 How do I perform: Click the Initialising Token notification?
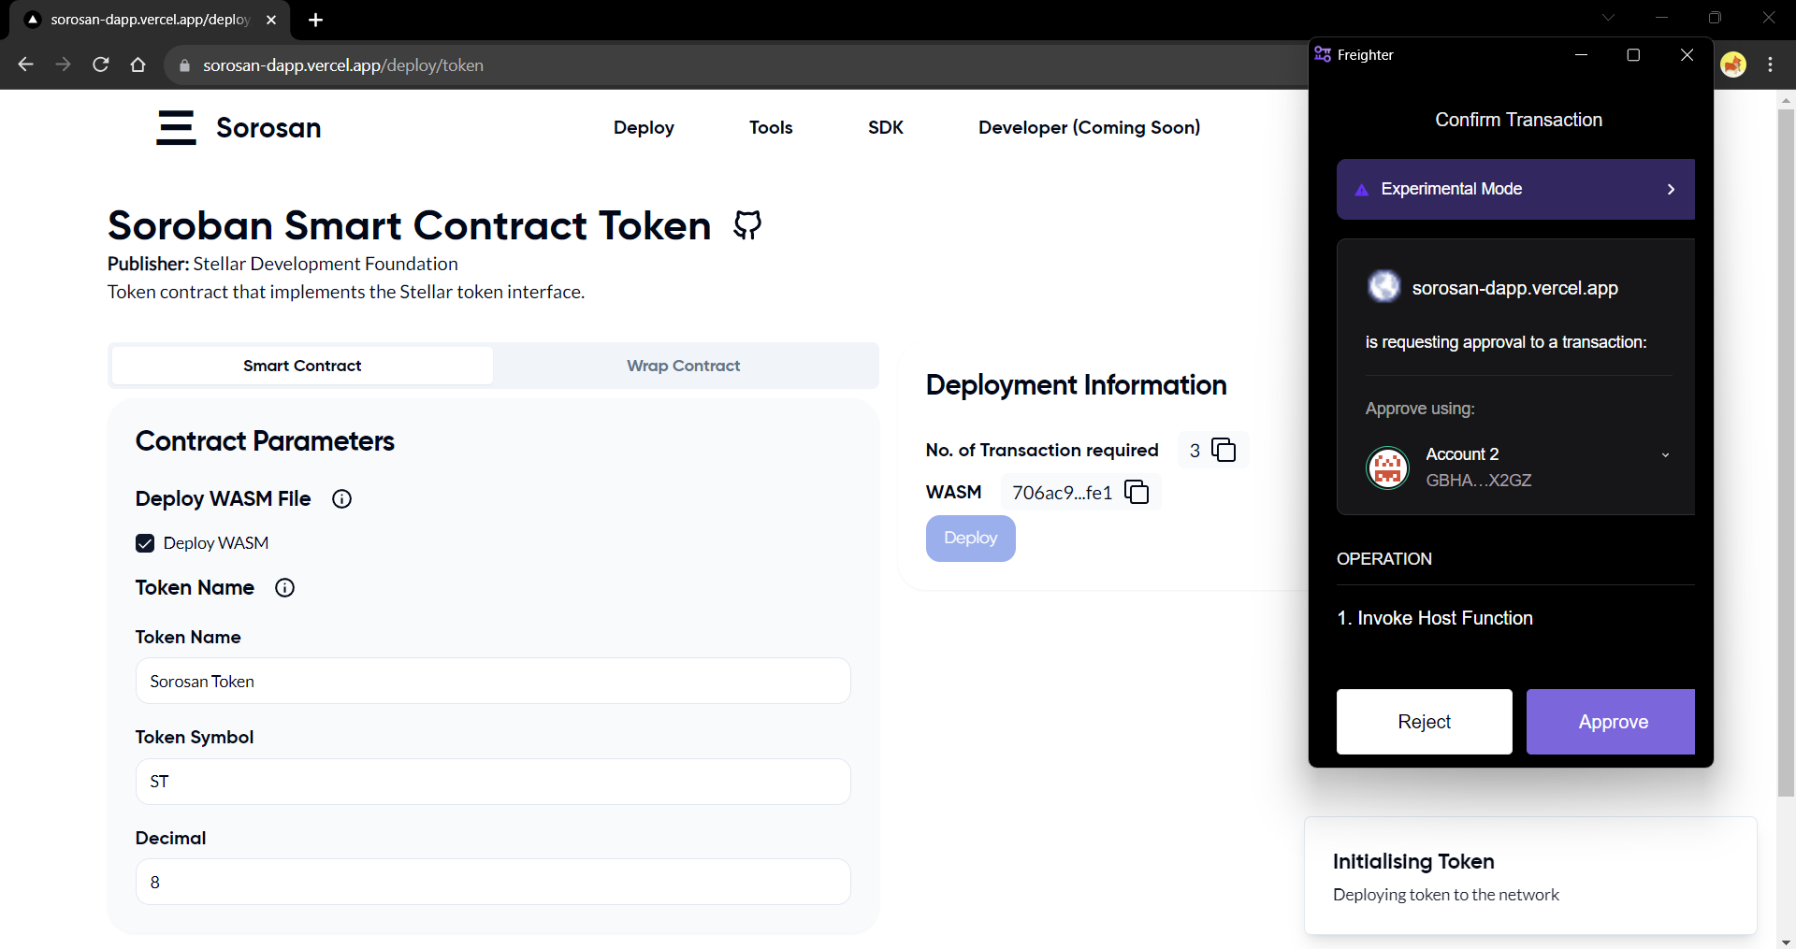(x=1530, y=876)
